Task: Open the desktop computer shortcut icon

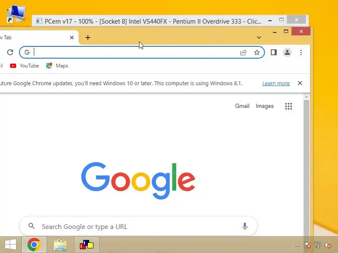Action: pyautogui.click(x=16, y=14)
